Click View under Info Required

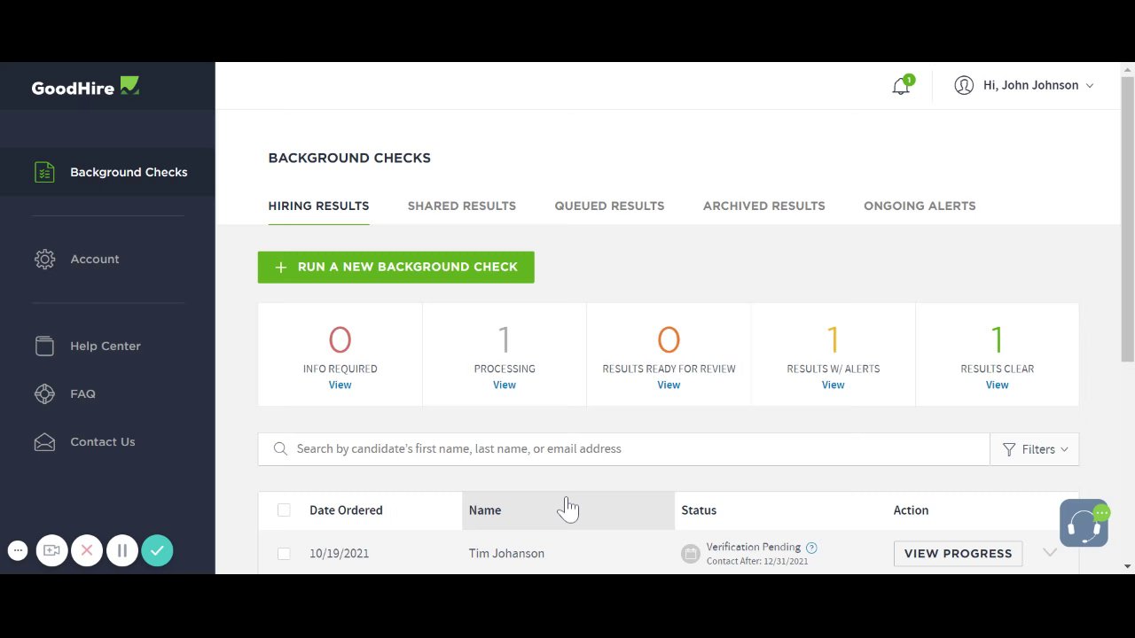(x=340, y=385)
